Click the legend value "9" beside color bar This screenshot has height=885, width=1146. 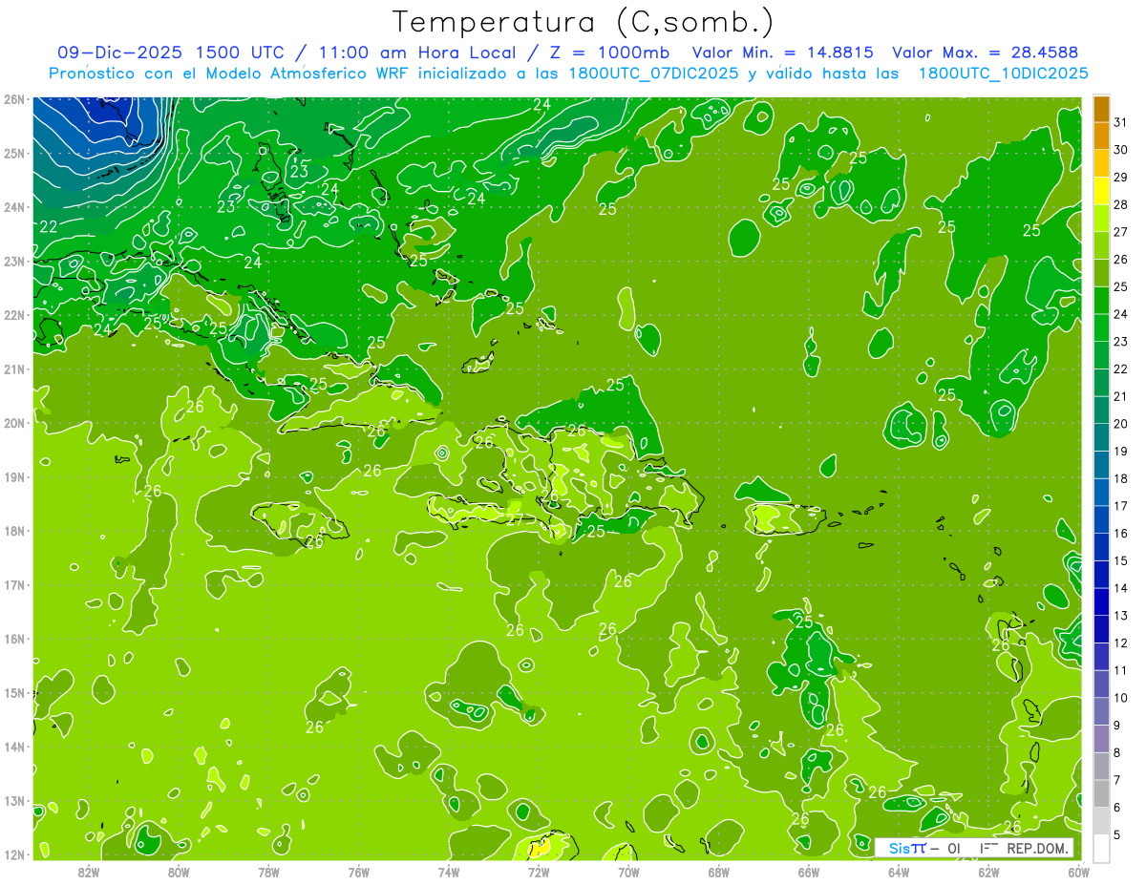1117,726
